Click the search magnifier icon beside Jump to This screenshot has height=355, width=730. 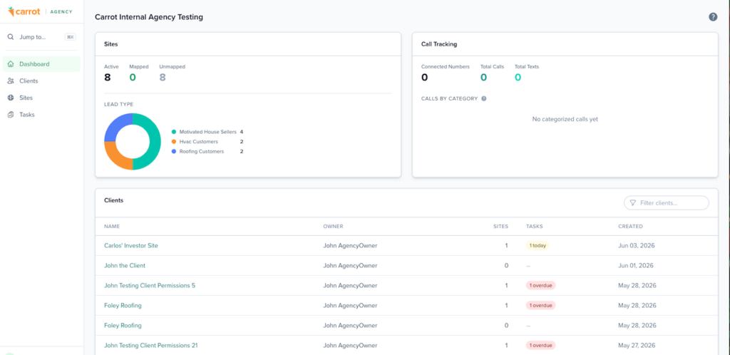tap(11, 37)
